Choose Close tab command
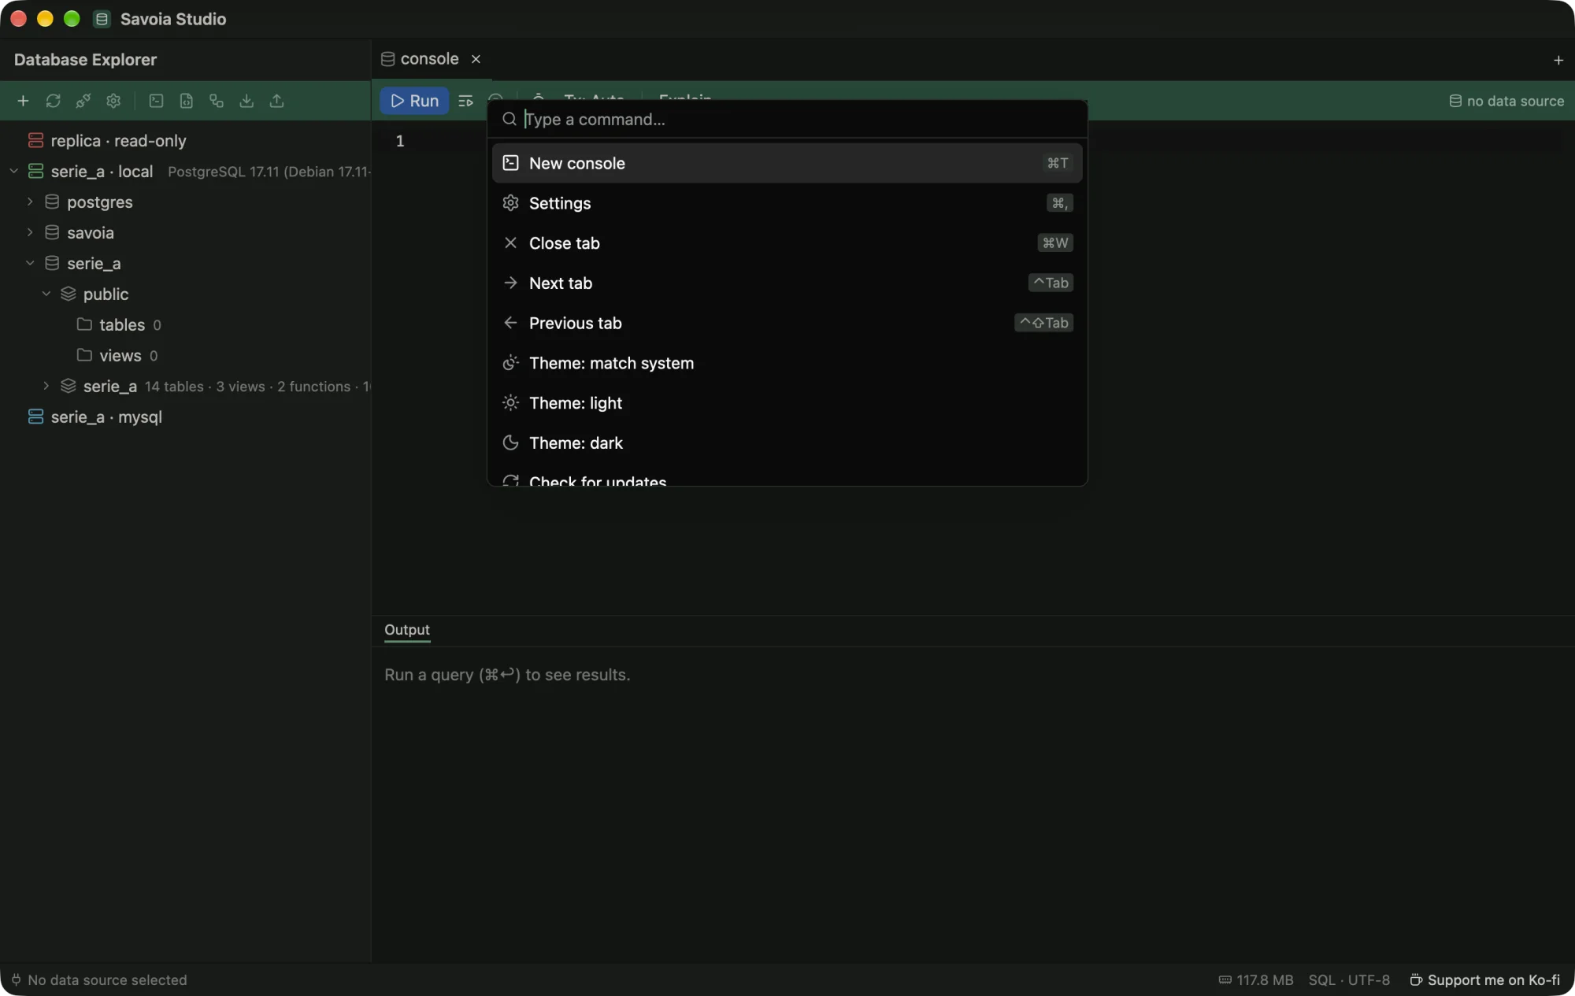1575x996 pixels. 787,243
